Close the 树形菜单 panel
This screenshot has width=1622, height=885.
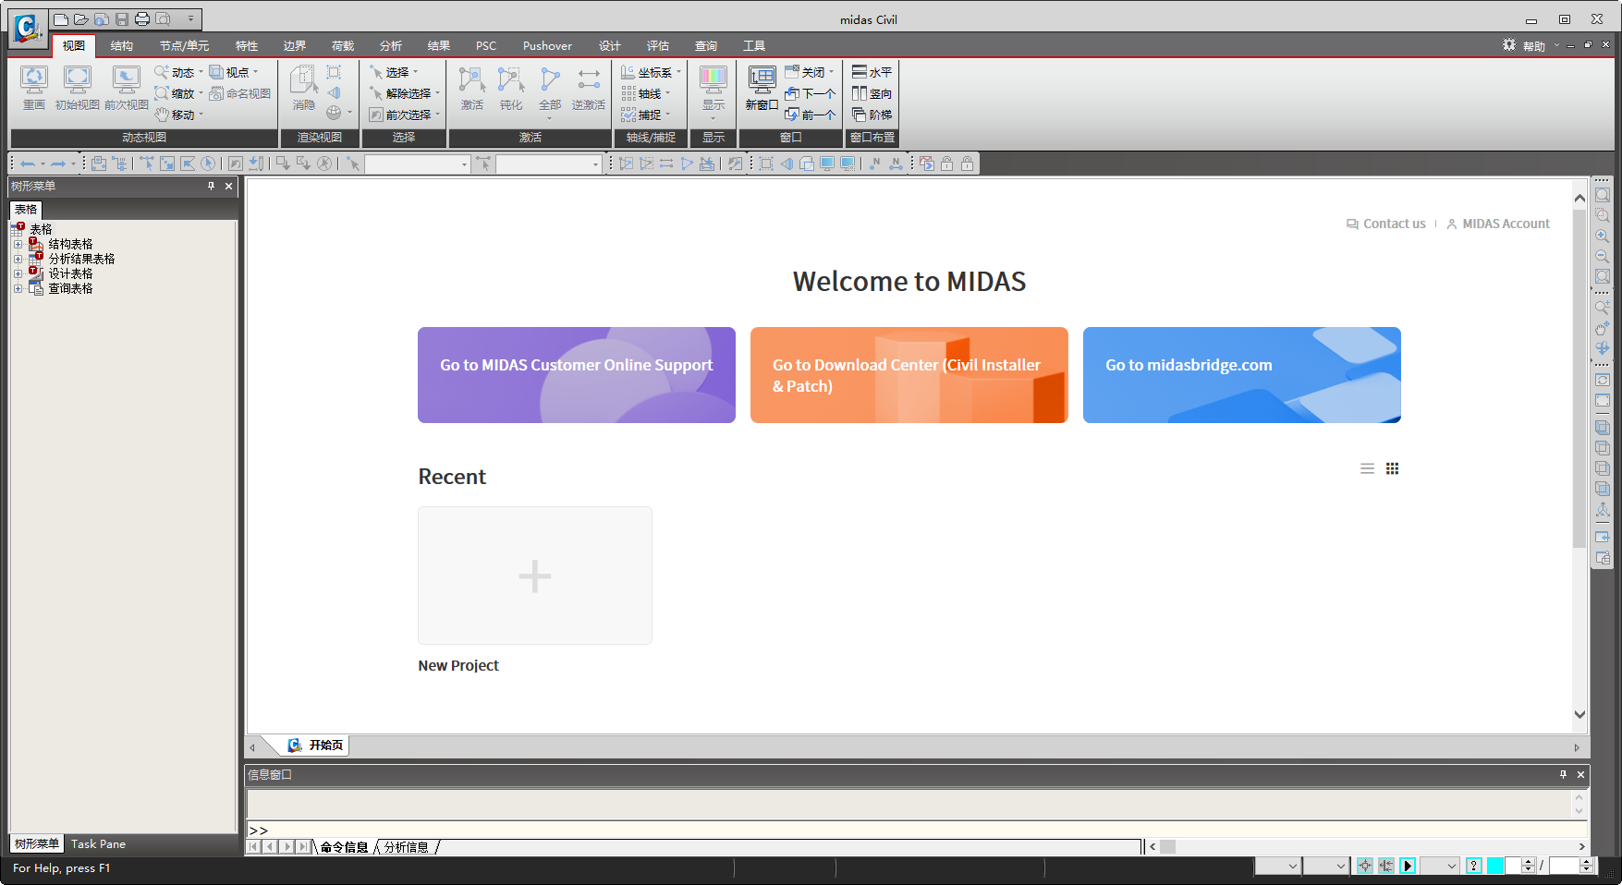click(228, 186)
